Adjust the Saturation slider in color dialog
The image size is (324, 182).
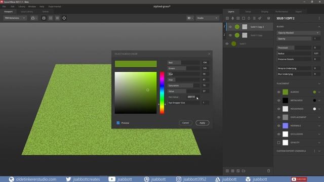(183, 85)
